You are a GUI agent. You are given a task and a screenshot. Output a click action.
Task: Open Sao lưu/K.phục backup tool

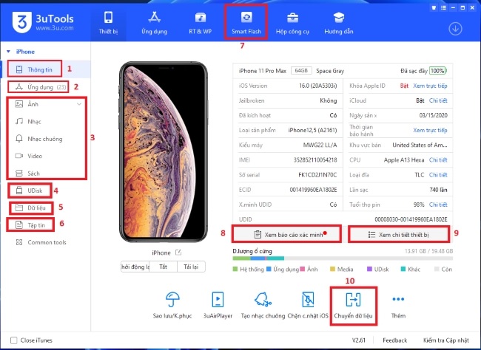[172, 305]
